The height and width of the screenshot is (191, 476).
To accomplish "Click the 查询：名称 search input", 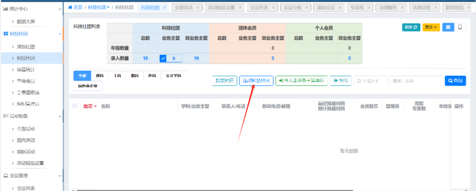I will pos(417,81).
